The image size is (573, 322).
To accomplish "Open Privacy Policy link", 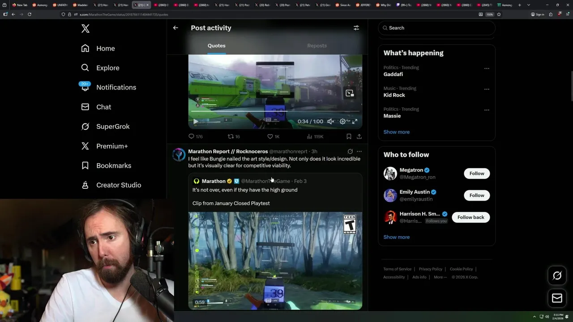I will 430,269.
